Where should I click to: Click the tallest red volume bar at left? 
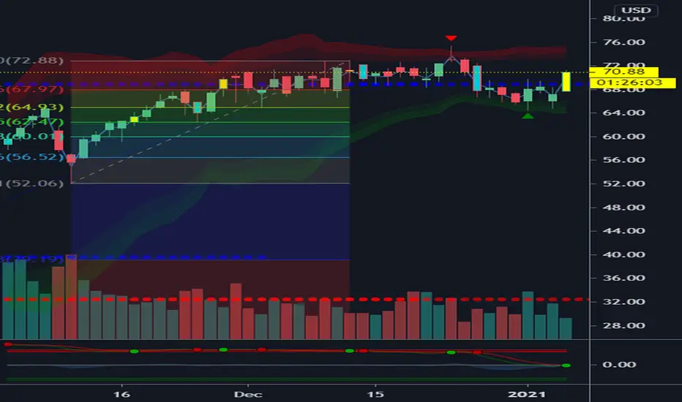point(71,297)
